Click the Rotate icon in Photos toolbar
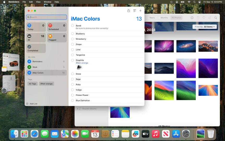The image size is (225, 141). tap(210, 18)
